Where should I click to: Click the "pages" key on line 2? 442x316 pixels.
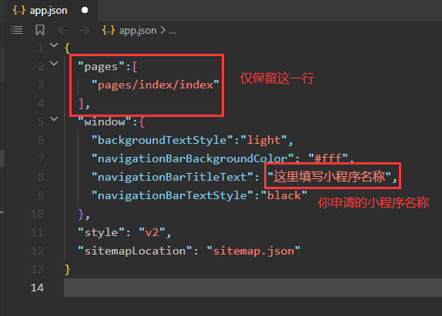click(101, 67)
